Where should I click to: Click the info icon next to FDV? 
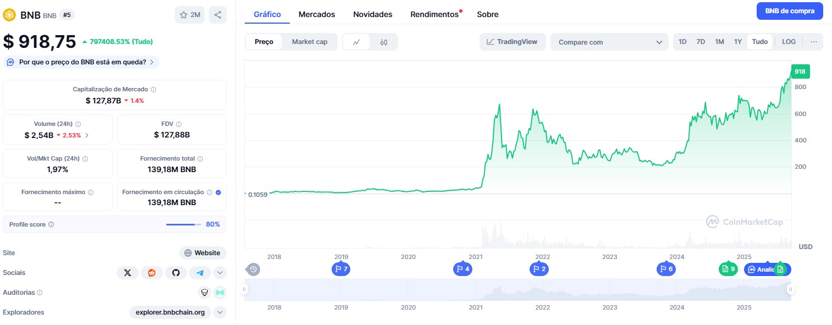179,124
